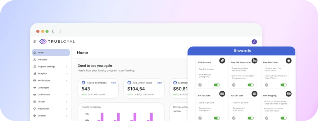Expand the Gamification submenu chevron
The image size is (318, 121).
click(67, 94)
